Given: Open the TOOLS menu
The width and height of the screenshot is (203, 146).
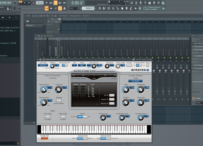Looking at the screenshot, I should point(5,3).
